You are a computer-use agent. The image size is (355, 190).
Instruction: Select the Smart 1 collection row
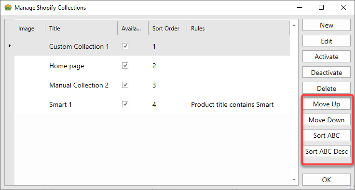click(152, 104)
